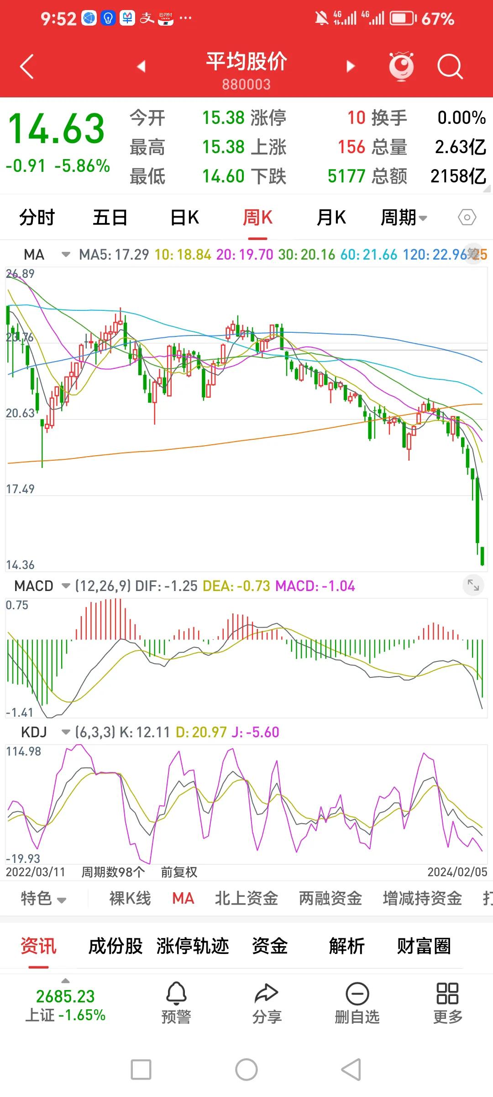Tap the 周期数98个 label
Screen dimensions: 493x1097
[113, 872]
